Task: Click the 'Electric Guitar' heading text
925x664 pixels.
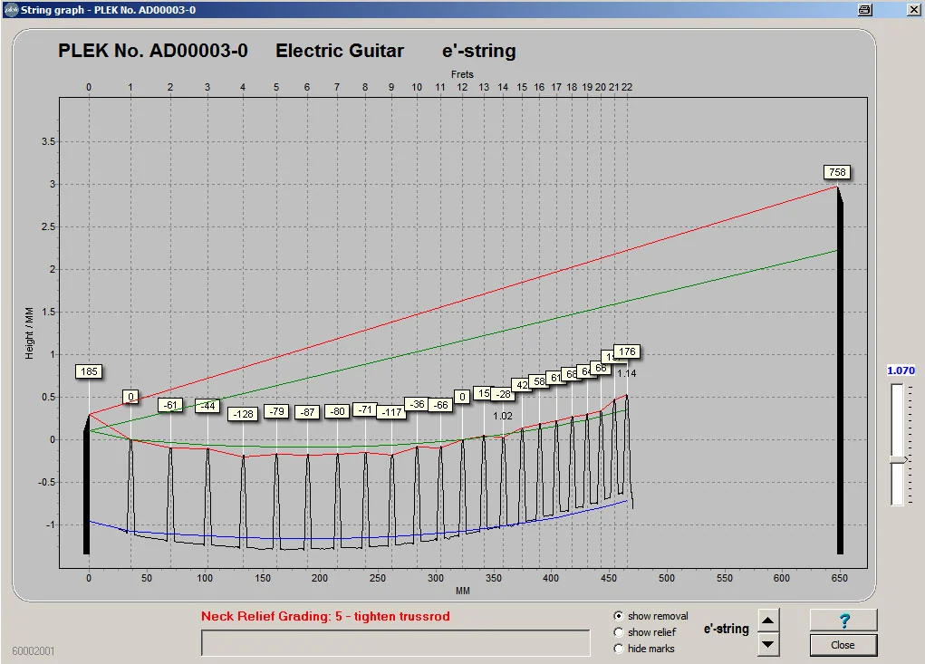Action: click(340, 51)
